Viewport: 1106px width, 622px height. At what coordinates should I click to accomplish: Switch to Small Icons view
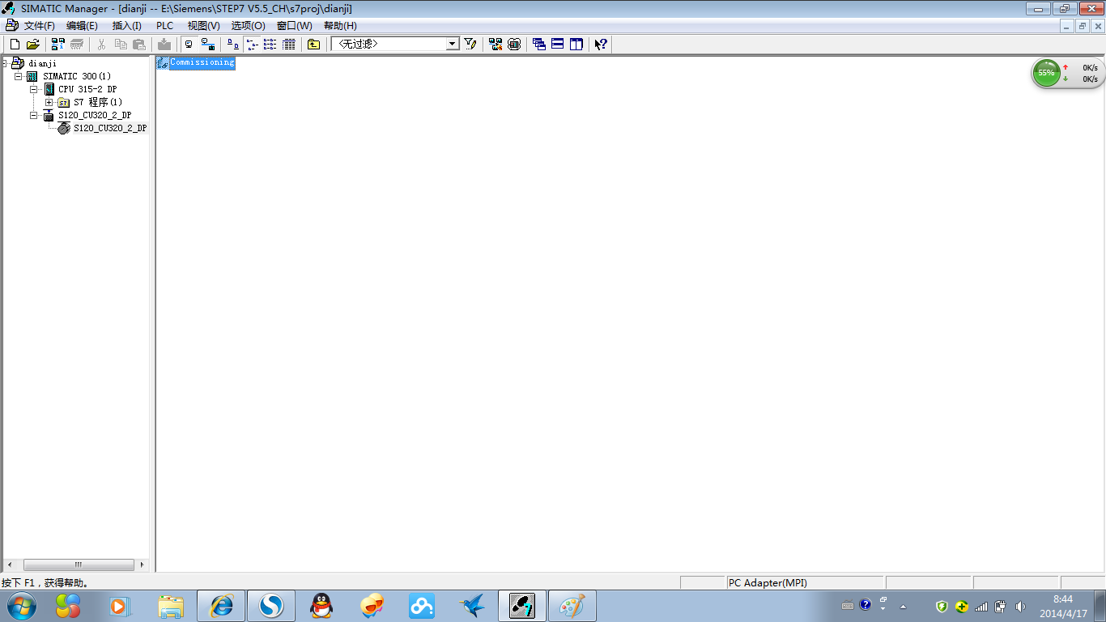(252, 45)
